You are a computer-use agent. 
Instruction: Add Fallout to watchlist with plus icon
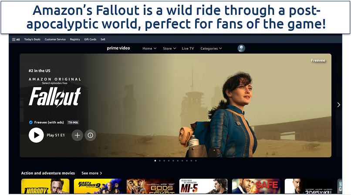point(77,135)
